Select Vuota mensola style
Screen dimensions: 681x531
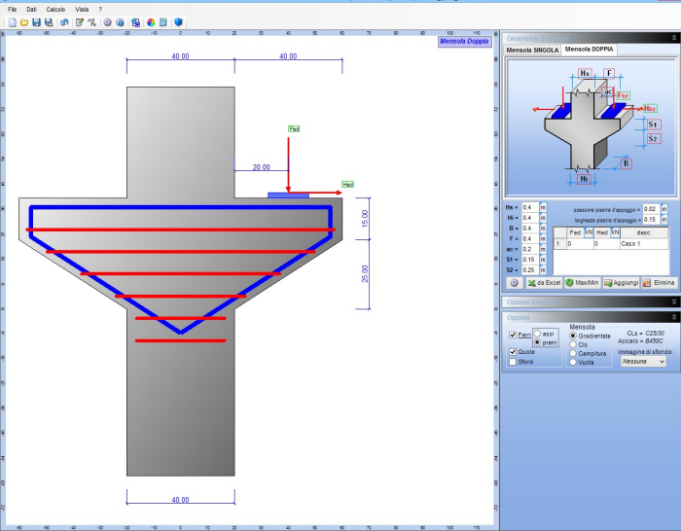(x=573, y=362)
